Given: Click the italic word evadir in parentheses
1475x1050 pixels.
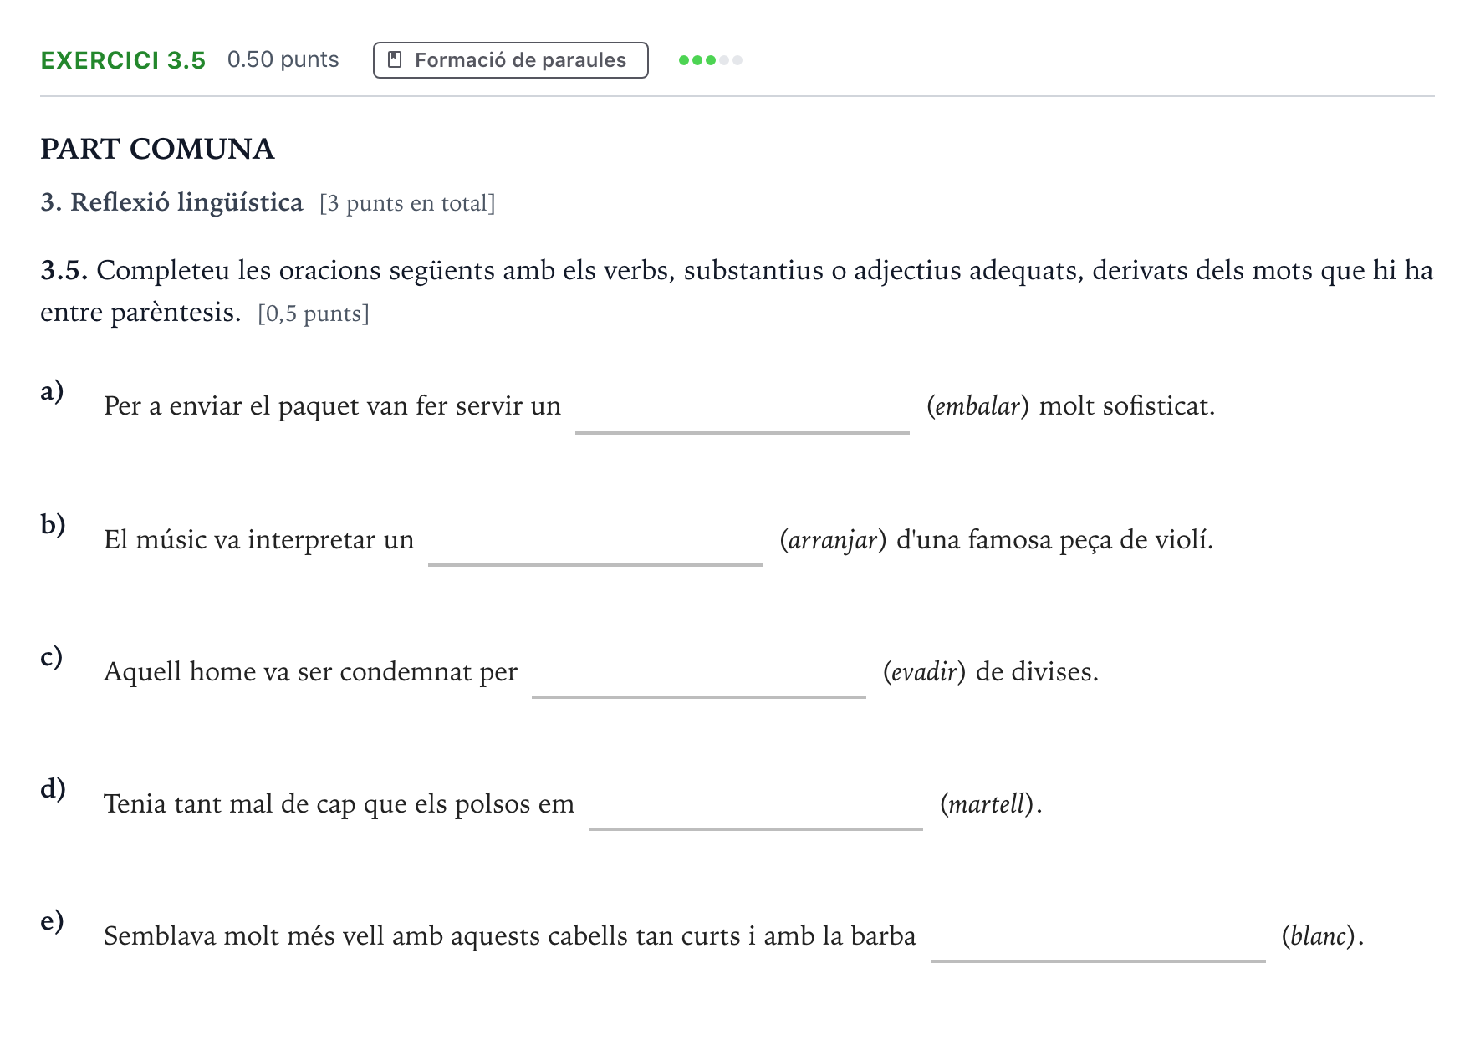Looking at the screenshot, I should click(x=924, y=672).
